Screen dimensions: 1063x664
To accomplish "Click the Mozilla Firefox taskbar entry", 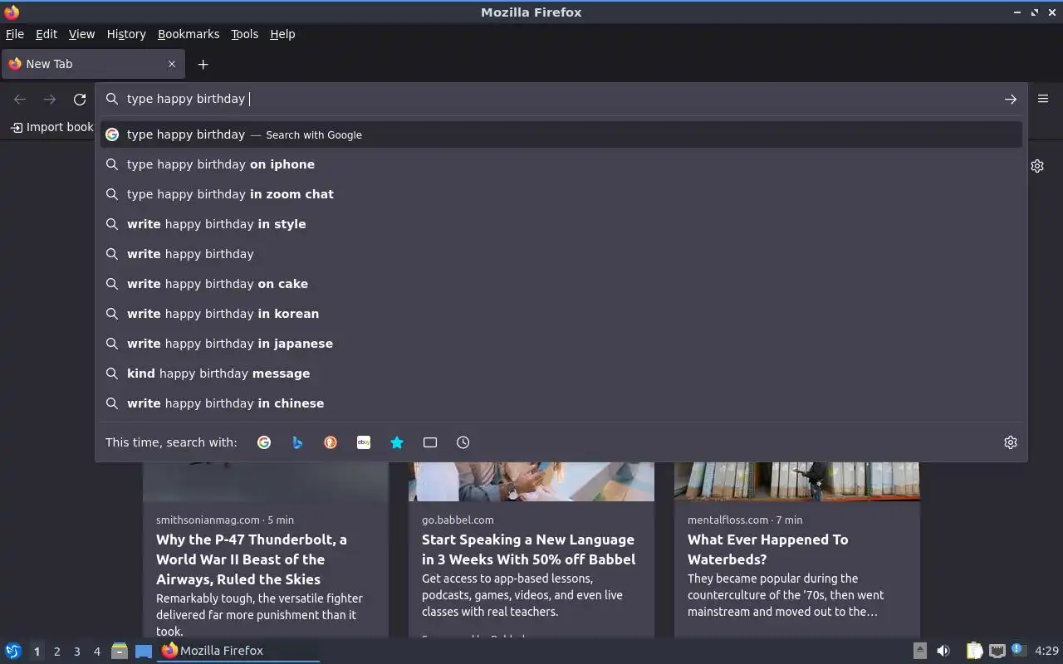I will [x=238, y=651].
